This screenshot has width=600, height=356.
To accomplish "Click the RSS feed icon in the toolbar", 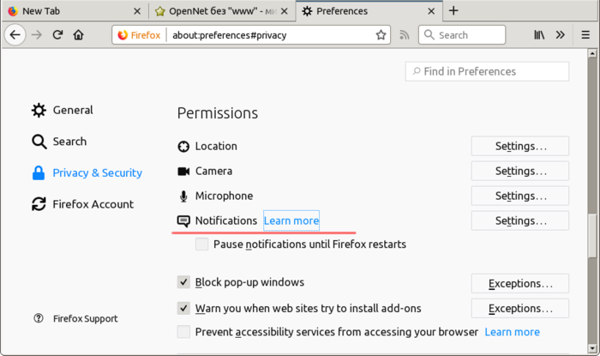I will (x=405, y=35).
